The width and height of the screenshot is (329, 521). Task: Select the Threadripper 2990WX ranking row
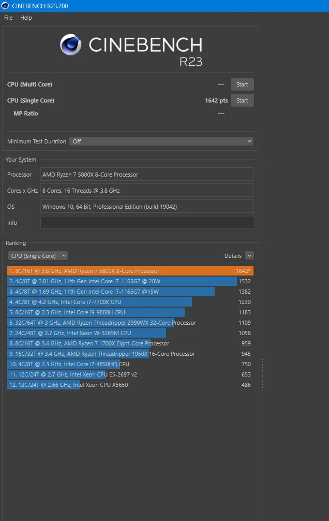coord(130,323)
